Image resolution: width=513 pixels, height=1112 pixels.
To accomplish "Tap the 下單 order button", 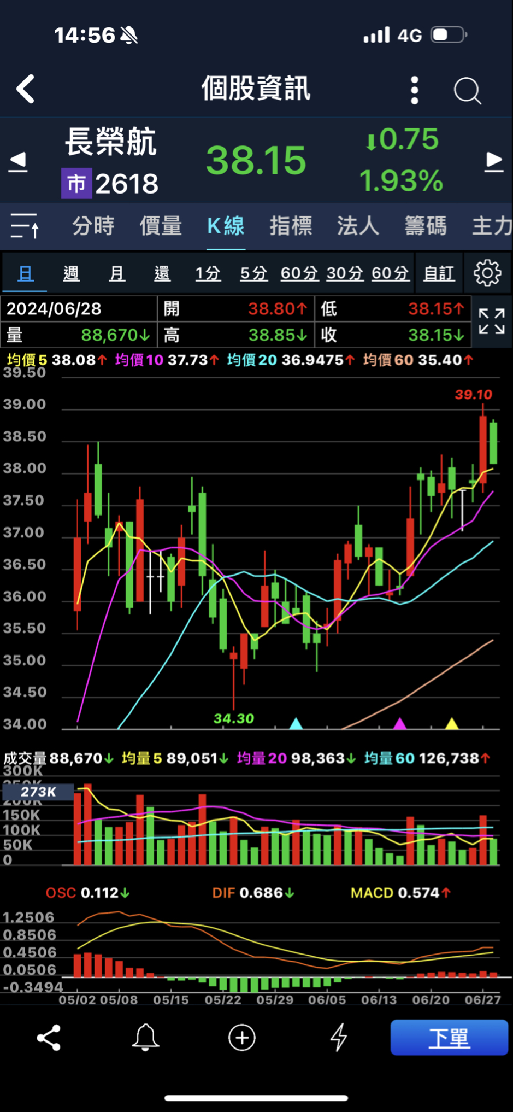I will (449, 1037).
